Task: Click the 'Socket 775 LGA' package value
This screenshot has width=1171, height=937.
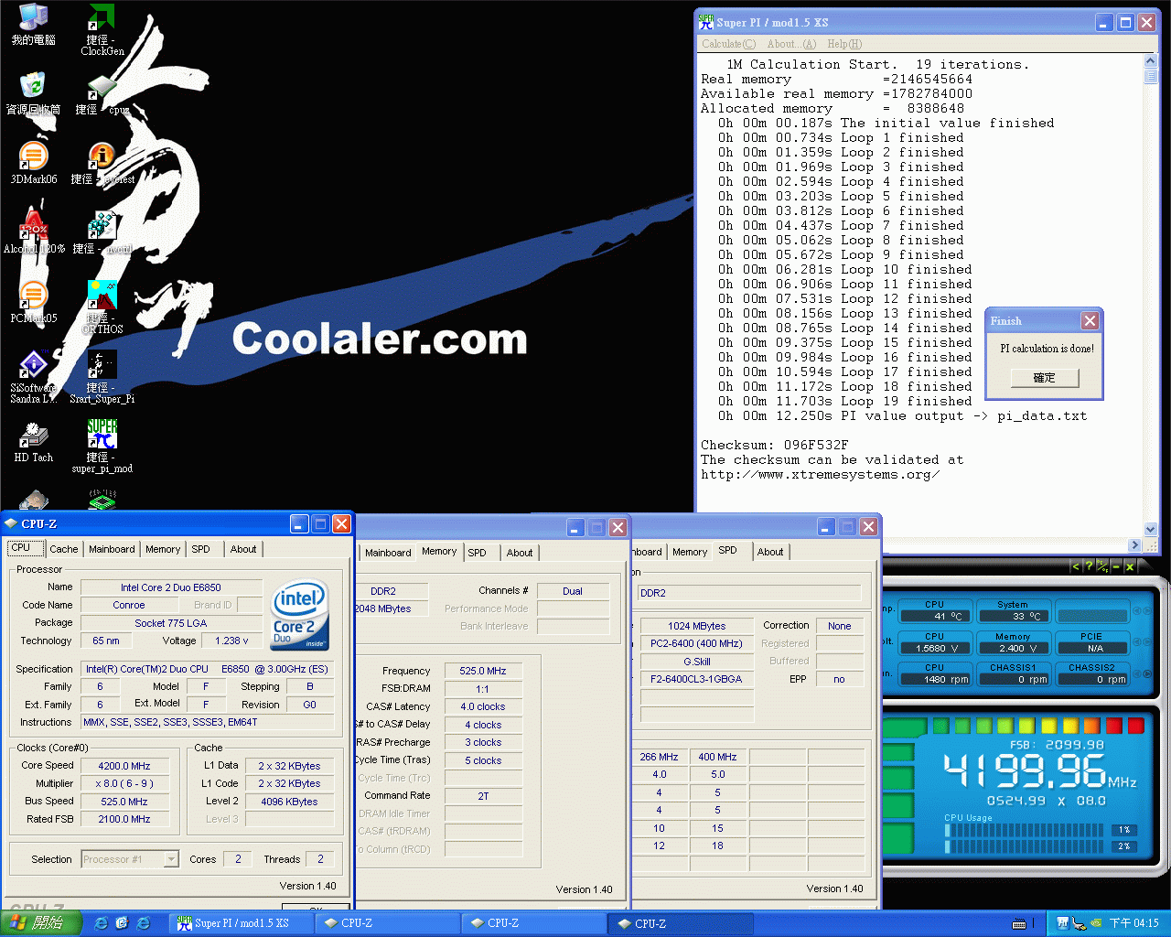Action: point(171,623)
